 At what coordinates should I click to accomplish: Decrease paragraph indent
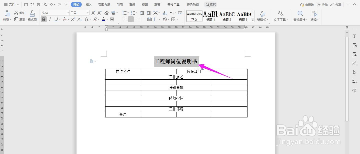pos(142,13)
